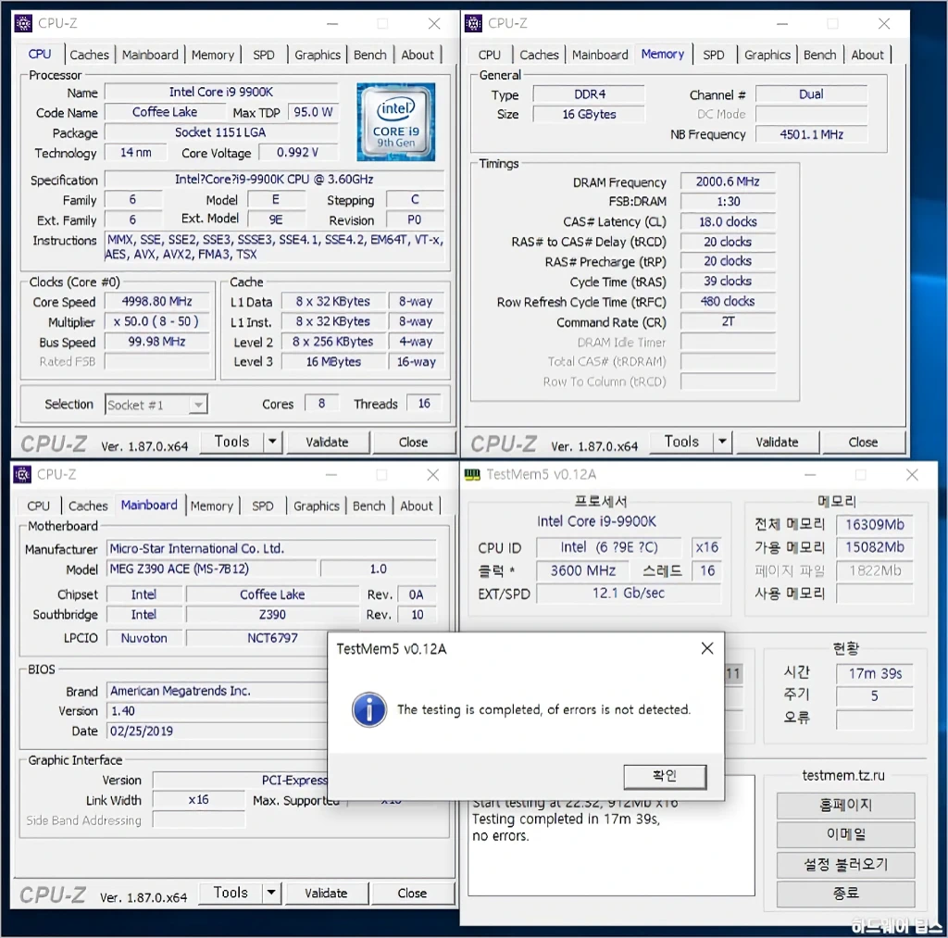The height and width of the screenshot is (938, 948).
Task: Click the 설정 불러오기 button in TestMem5
Action: click(845, 864)
